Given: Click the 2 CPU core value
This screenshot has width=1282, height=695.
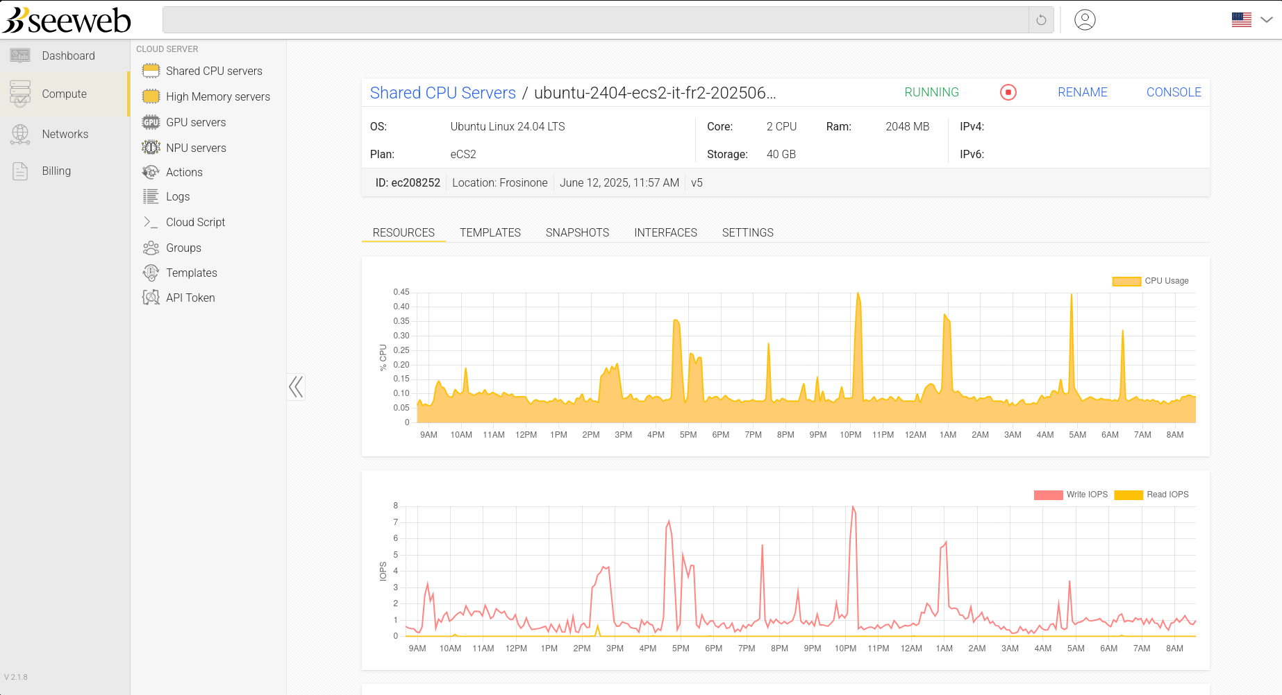Looking at the screenshot, I should click(781, 126).
